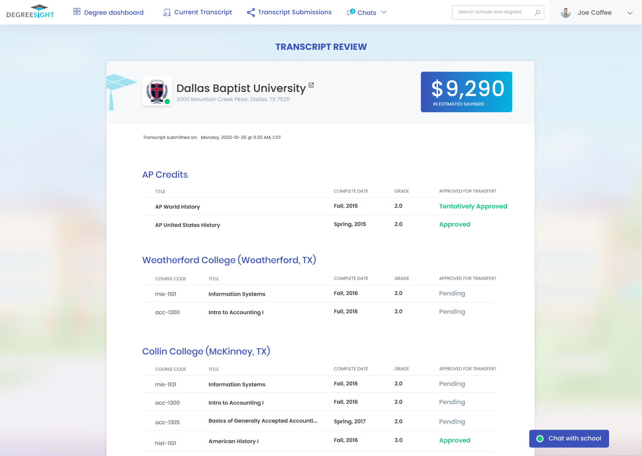
Task: Click the Chat with school button
Action: [x=569, y=439]
